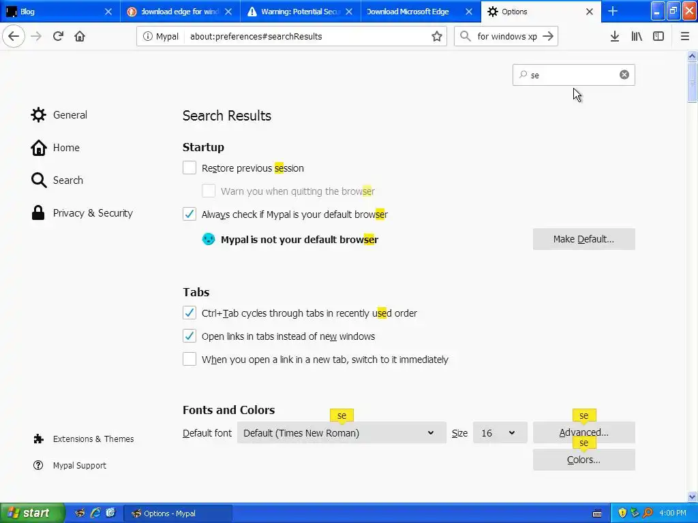
Task: Click the scrollbar down arrow
Action: point(692,496)
